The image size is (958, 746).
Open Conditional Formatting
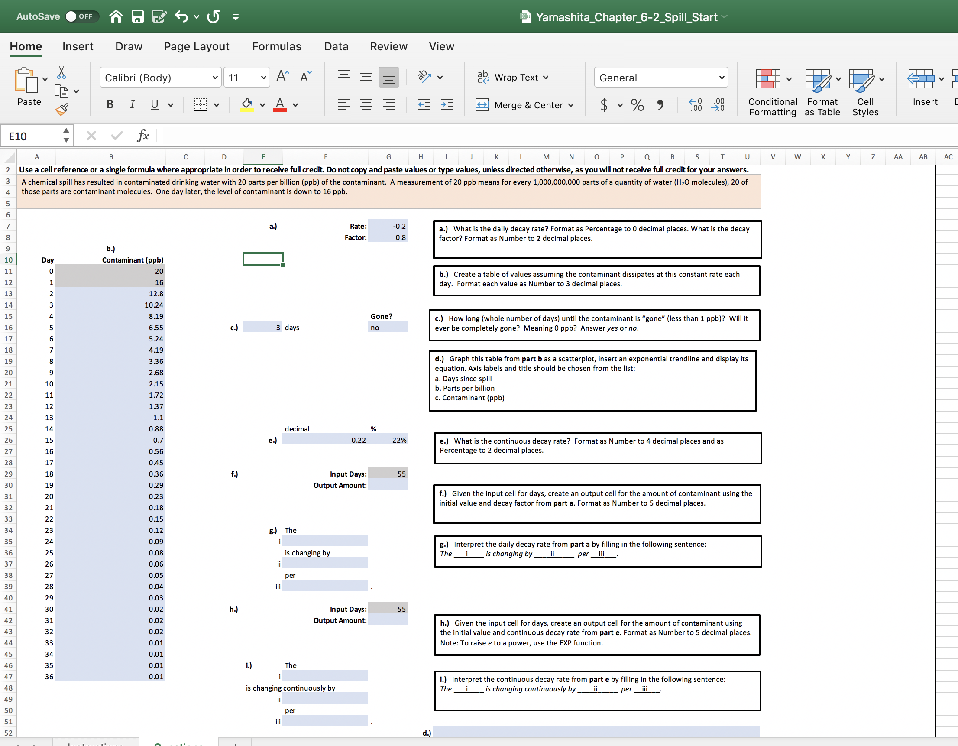(773, 93)
